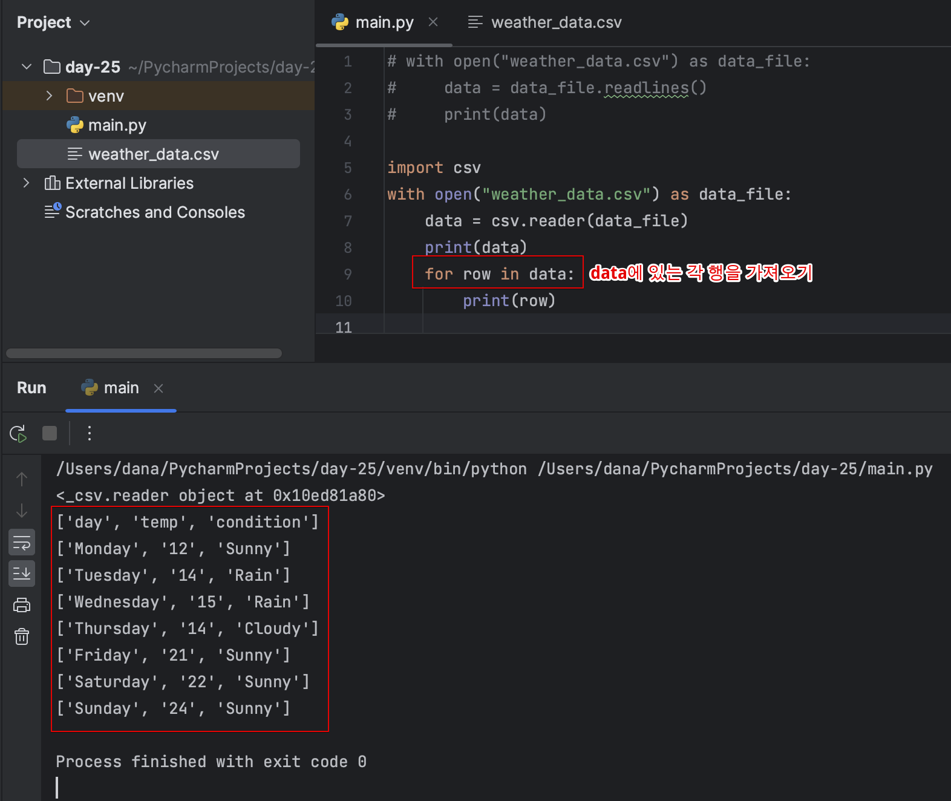Viewport: 951px width, 801px height.
Task: Click the '<_csv.reader object' output line
Action: coord(221,495)
